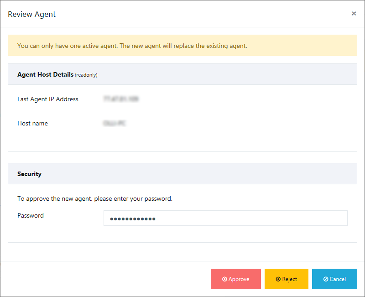Viewport: 365px width, 297px height.
Task: Click the small (readonly) text
Action: 86,75
